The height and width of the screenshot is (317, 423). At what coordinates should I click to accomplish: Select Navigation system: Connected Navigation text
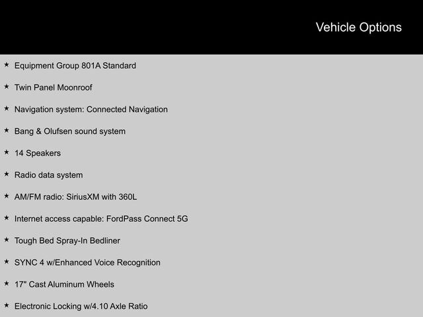(x=91, y=109)
